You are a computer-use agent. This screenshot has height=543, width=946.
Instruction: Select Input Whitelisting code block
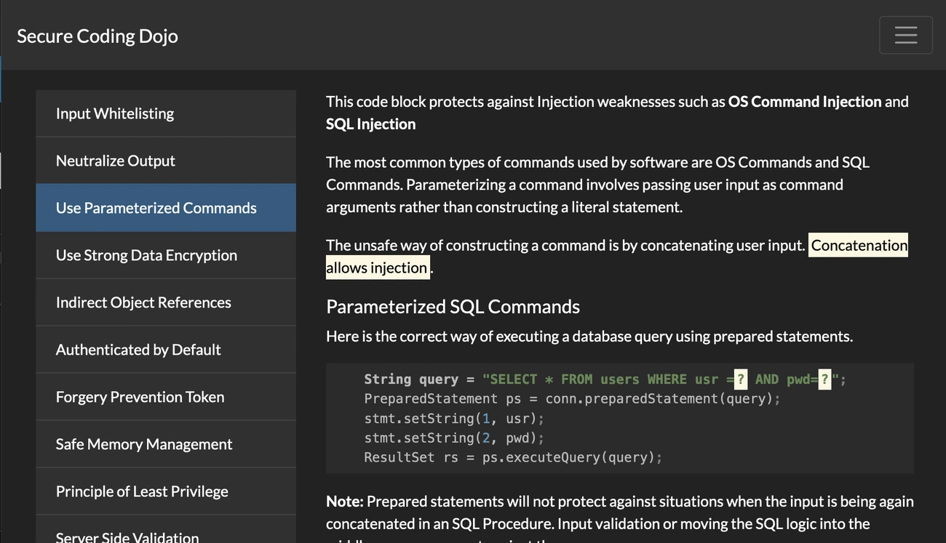[166, 113]
